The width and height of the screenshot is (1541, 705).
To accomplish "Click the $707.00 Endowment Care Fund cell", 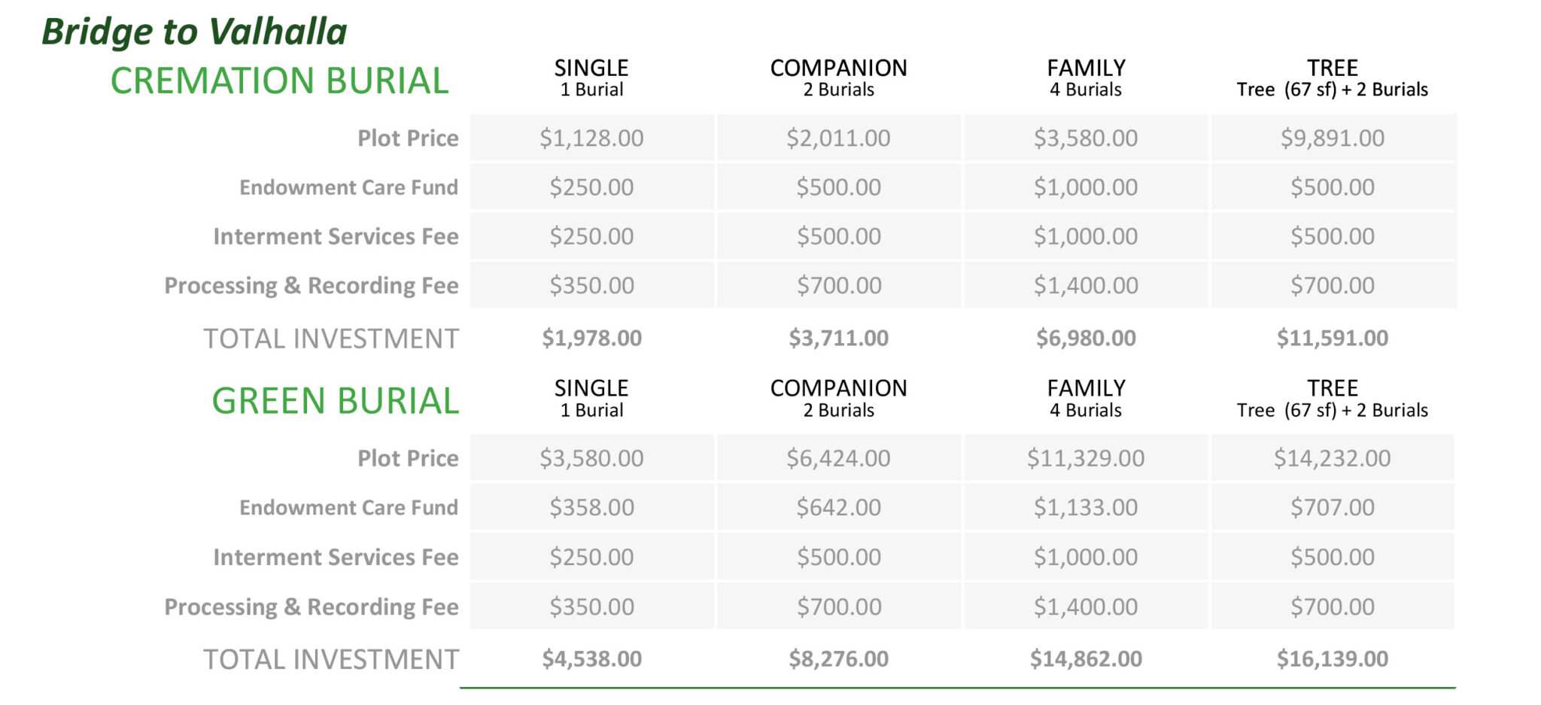I will pos(1332,507).
